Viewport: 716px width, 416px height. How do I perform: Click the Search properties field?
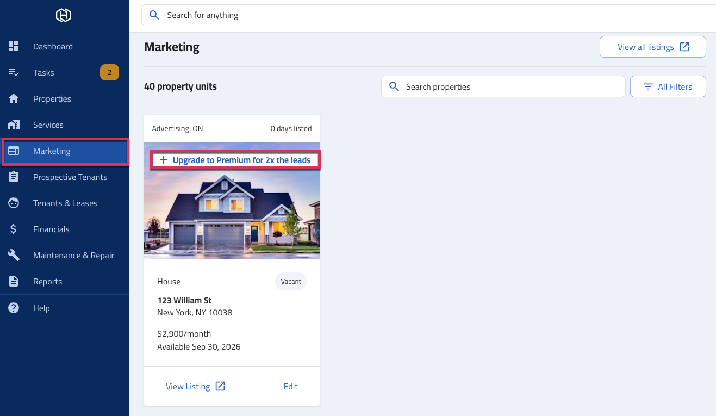click(x=503, y=86)
